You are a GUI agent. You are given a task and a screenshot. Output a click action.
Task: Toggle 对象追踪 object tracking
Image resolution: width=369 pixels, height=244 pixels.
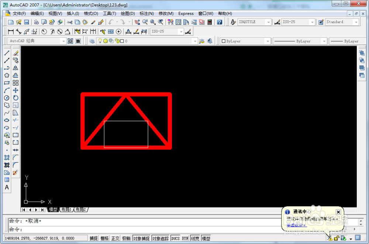pyautogui.click(x=161, y=238)
